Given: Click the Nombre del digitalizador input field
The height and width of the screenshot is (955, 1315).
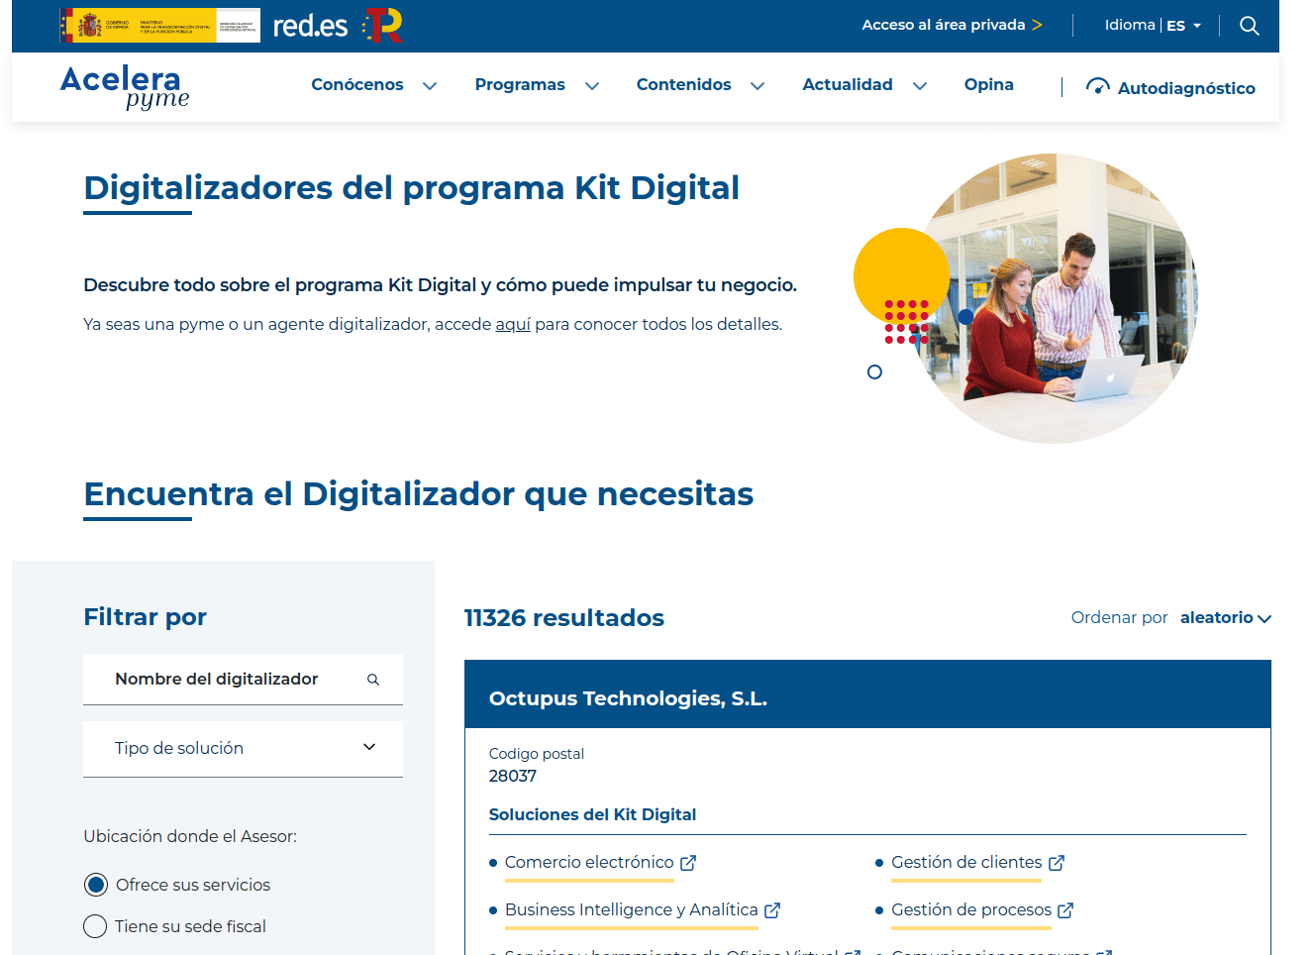Looking at the screenshot, I should pyautogui.click(x=243, y=680).
